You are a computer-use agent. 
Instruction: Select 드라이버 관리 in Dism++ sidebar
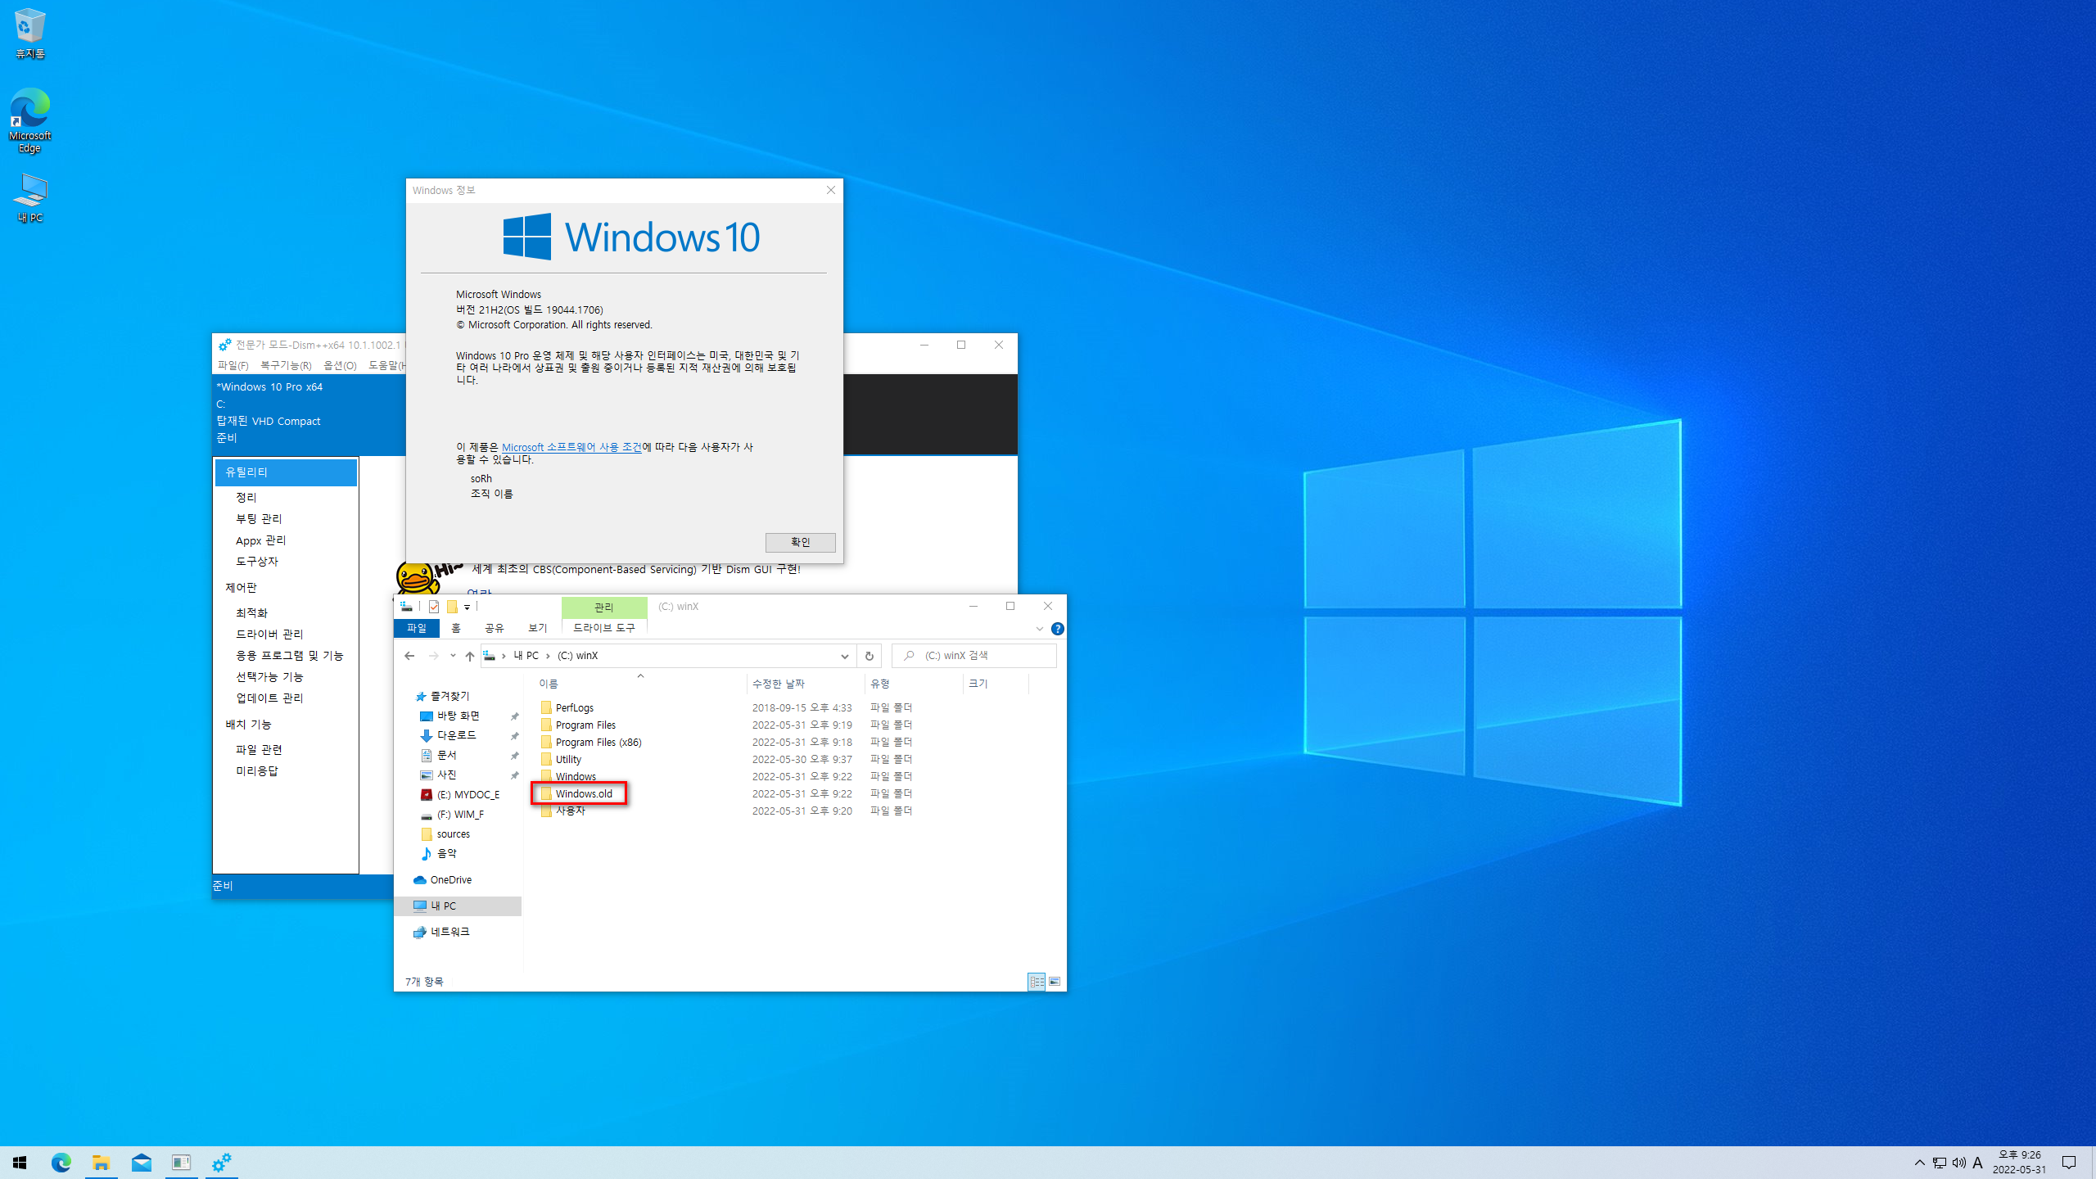[x=269, y=634]
